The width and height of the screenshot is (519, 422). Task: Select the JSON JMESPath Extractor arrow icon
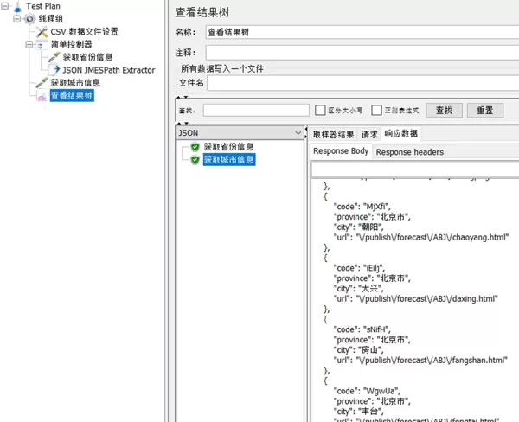[x=54, y=70]
